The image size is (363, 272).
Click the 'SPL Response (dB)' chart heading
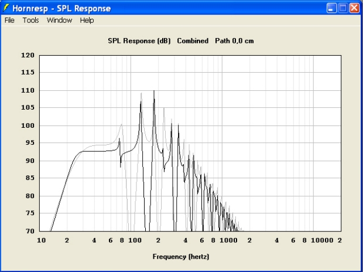[x=139, y=41]
